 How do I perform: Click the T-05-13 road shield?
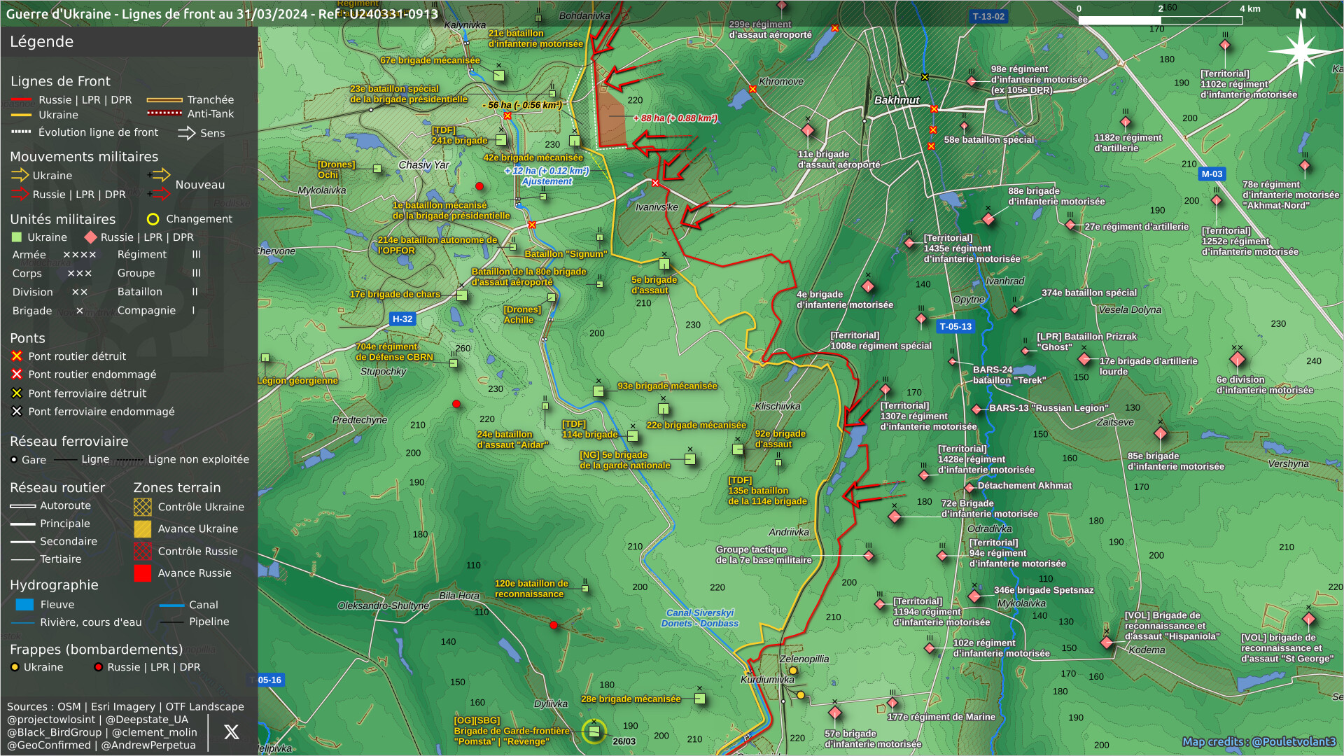pyautogui.click(x=955, y=327)
